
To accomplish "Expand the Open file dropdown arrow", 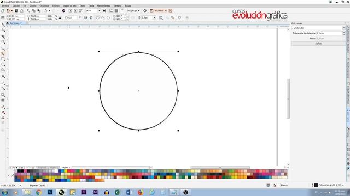I will [11, 11].
